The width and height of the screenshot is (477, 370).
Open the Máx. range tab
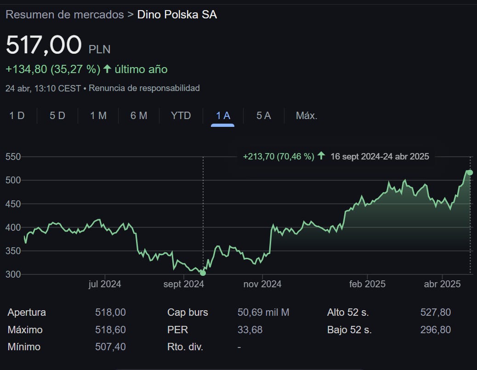307,116
